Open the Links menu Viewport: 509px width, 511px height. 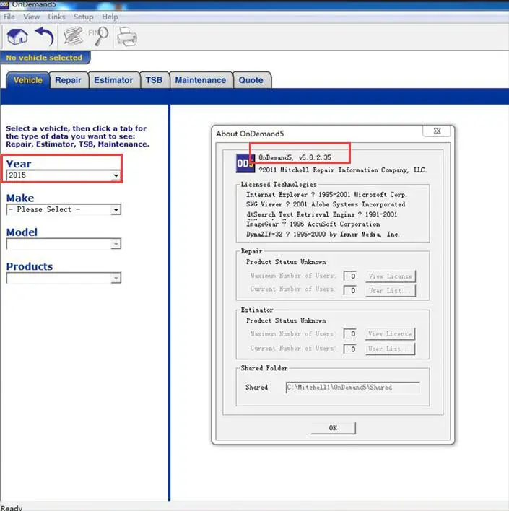click(x=56, y=17)
